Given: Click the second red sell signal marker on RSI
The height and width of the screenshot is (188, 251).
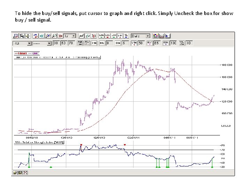Looking at the screenshot, I should coord(125,145).
